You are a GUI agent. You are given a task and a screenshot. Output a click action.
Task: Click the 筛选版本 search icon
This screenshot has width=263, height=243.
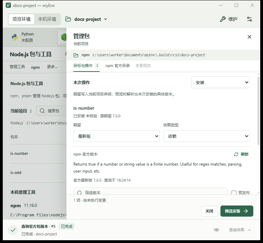[x=80, y=193]
